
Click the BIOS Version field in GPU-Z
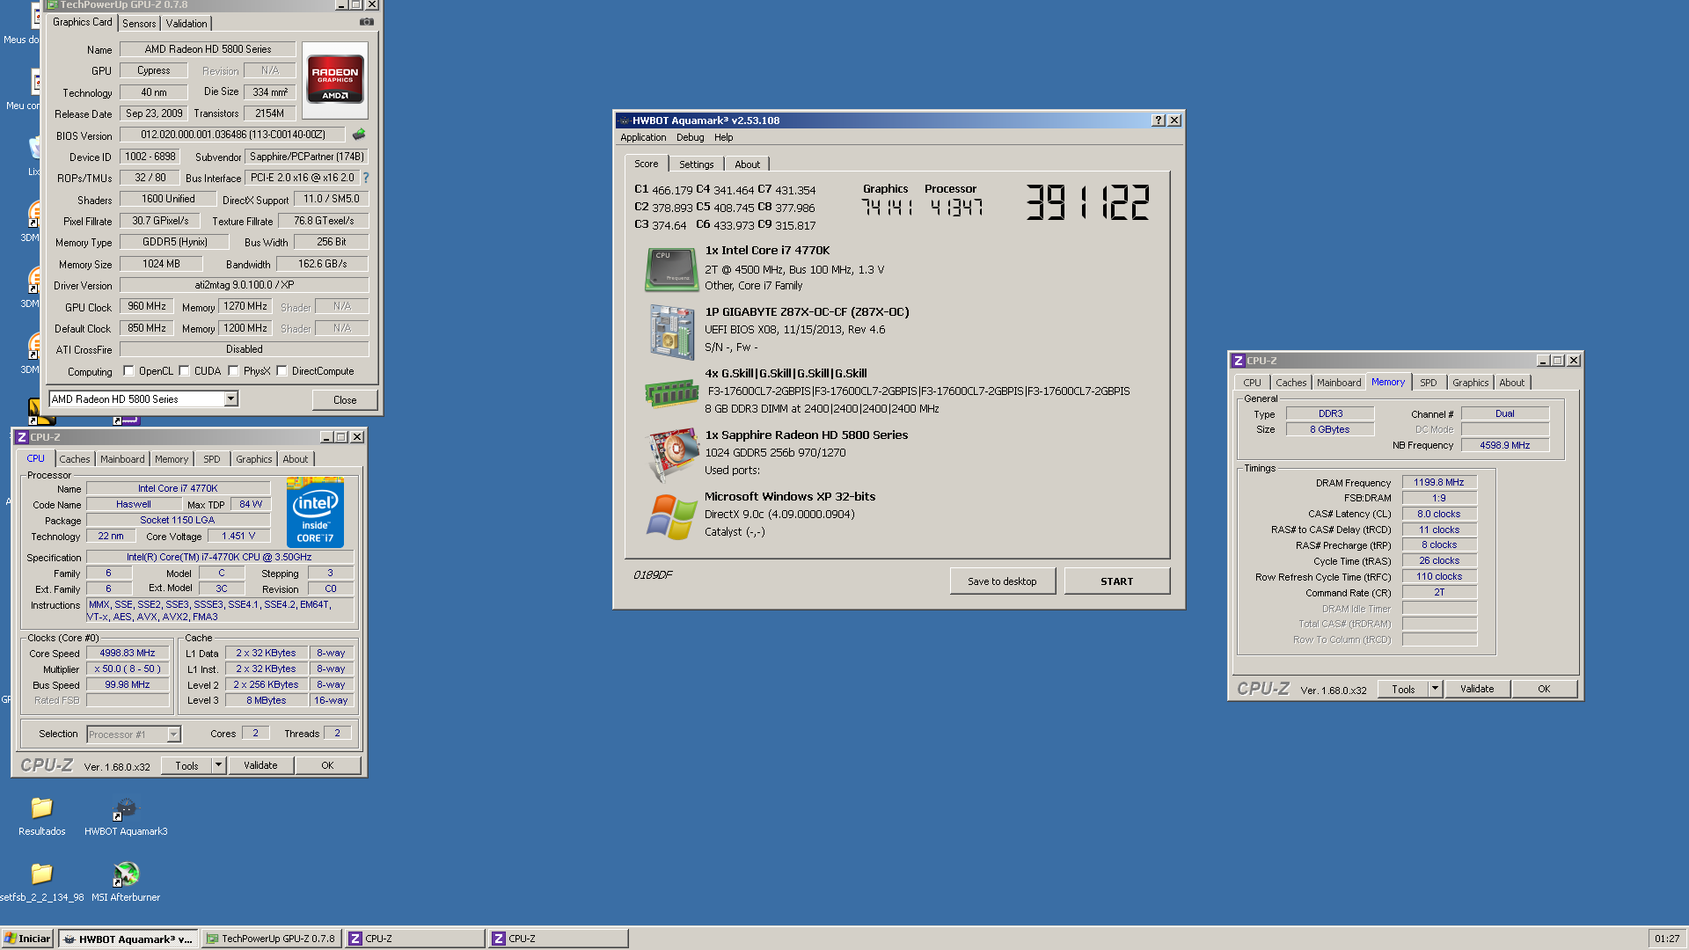point(232,135)
